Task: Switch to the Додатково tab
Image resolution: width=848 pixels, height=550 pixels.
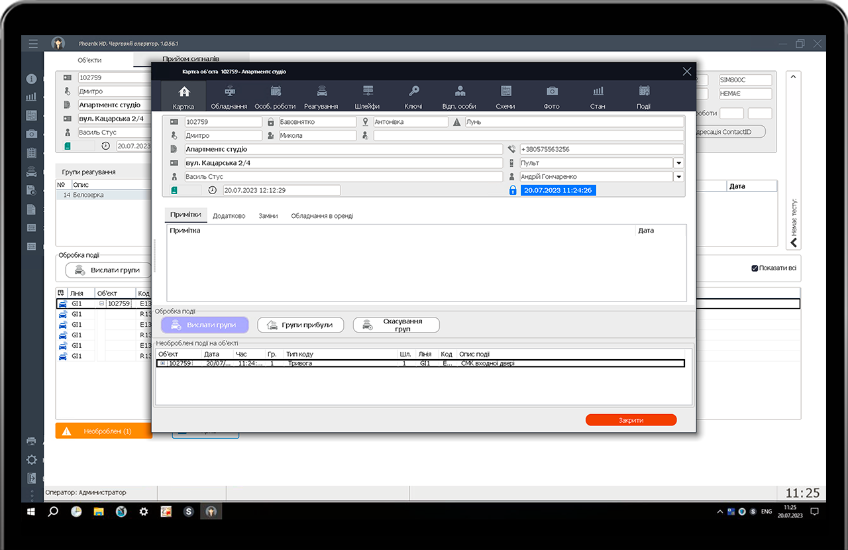Action: click(229, 216)
